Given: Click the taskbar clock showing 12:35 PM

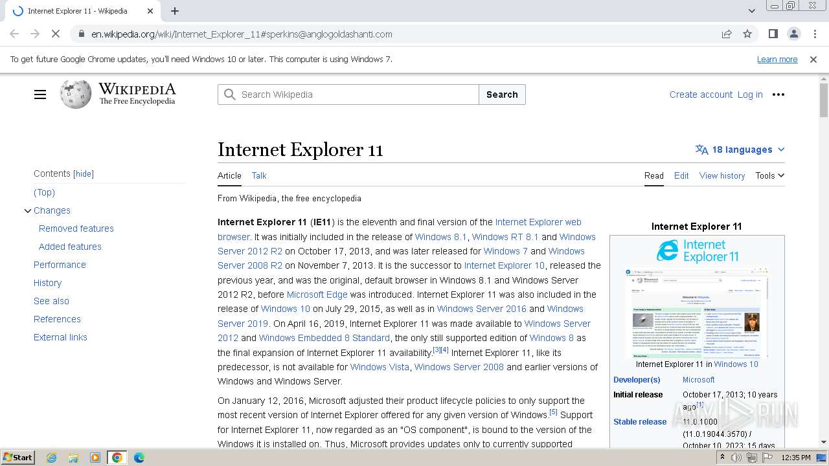Looking at the screenshot, I should pos(796,458).
